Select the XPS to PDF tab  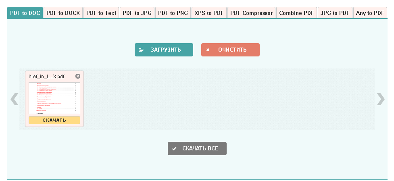209,13
